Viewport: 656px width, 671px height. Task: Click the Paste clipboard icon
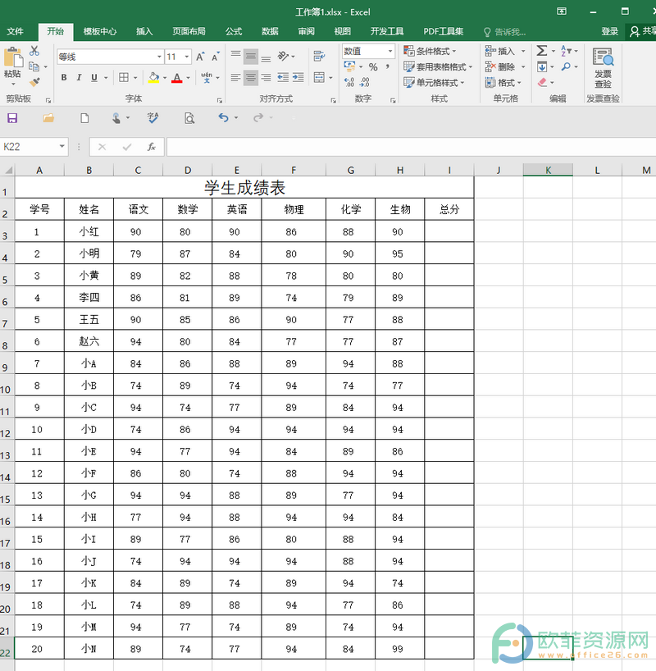pos(13,57)
